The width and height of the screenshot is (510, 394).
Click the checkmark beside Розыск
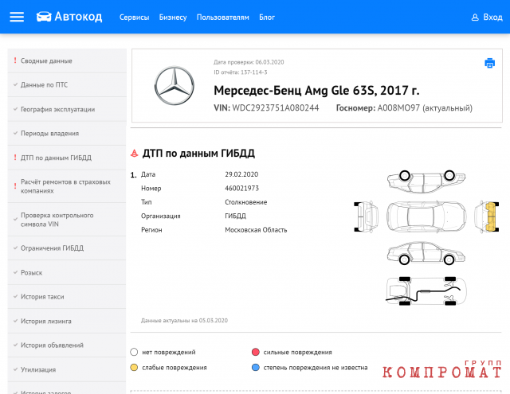click(x=15, y=272)
